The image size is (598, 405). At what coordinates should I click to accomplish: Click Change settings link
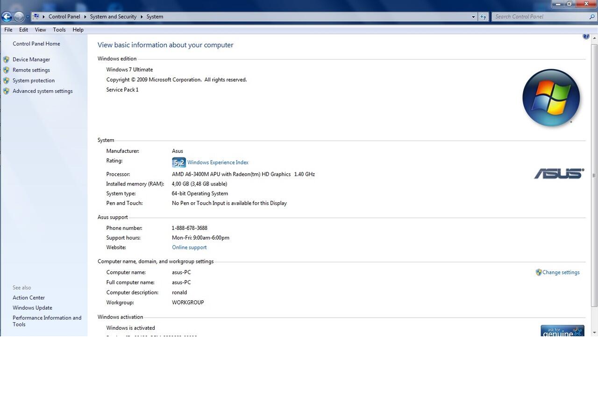pyautogui.click(x=561, y=272)
